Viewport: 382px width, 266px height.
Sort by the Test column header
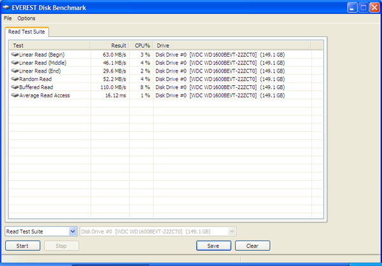50,46
